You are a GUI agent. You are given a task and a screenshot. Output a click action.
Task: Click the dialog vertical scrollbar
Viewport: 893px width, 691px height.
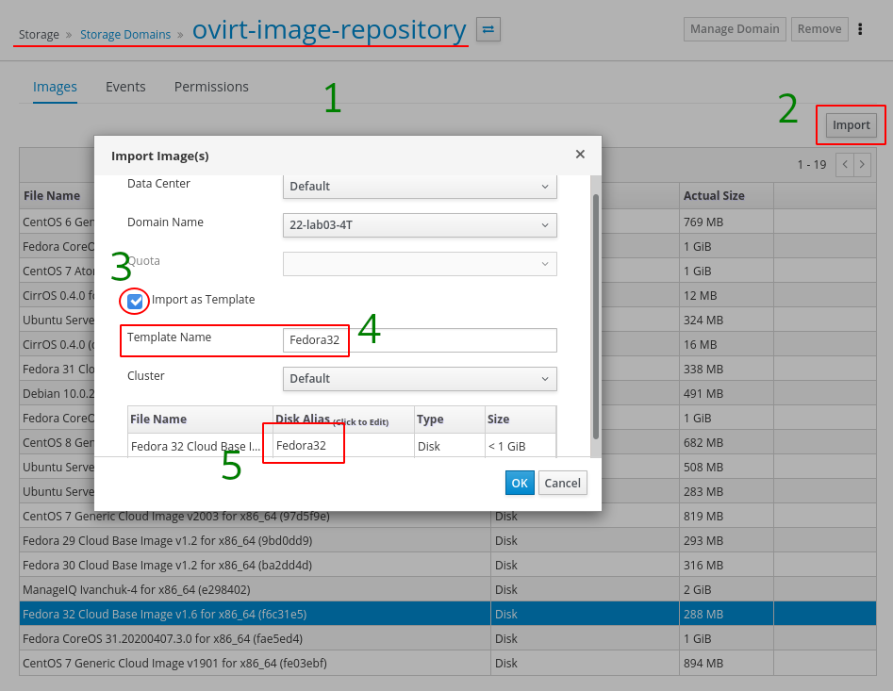[596, 317]
